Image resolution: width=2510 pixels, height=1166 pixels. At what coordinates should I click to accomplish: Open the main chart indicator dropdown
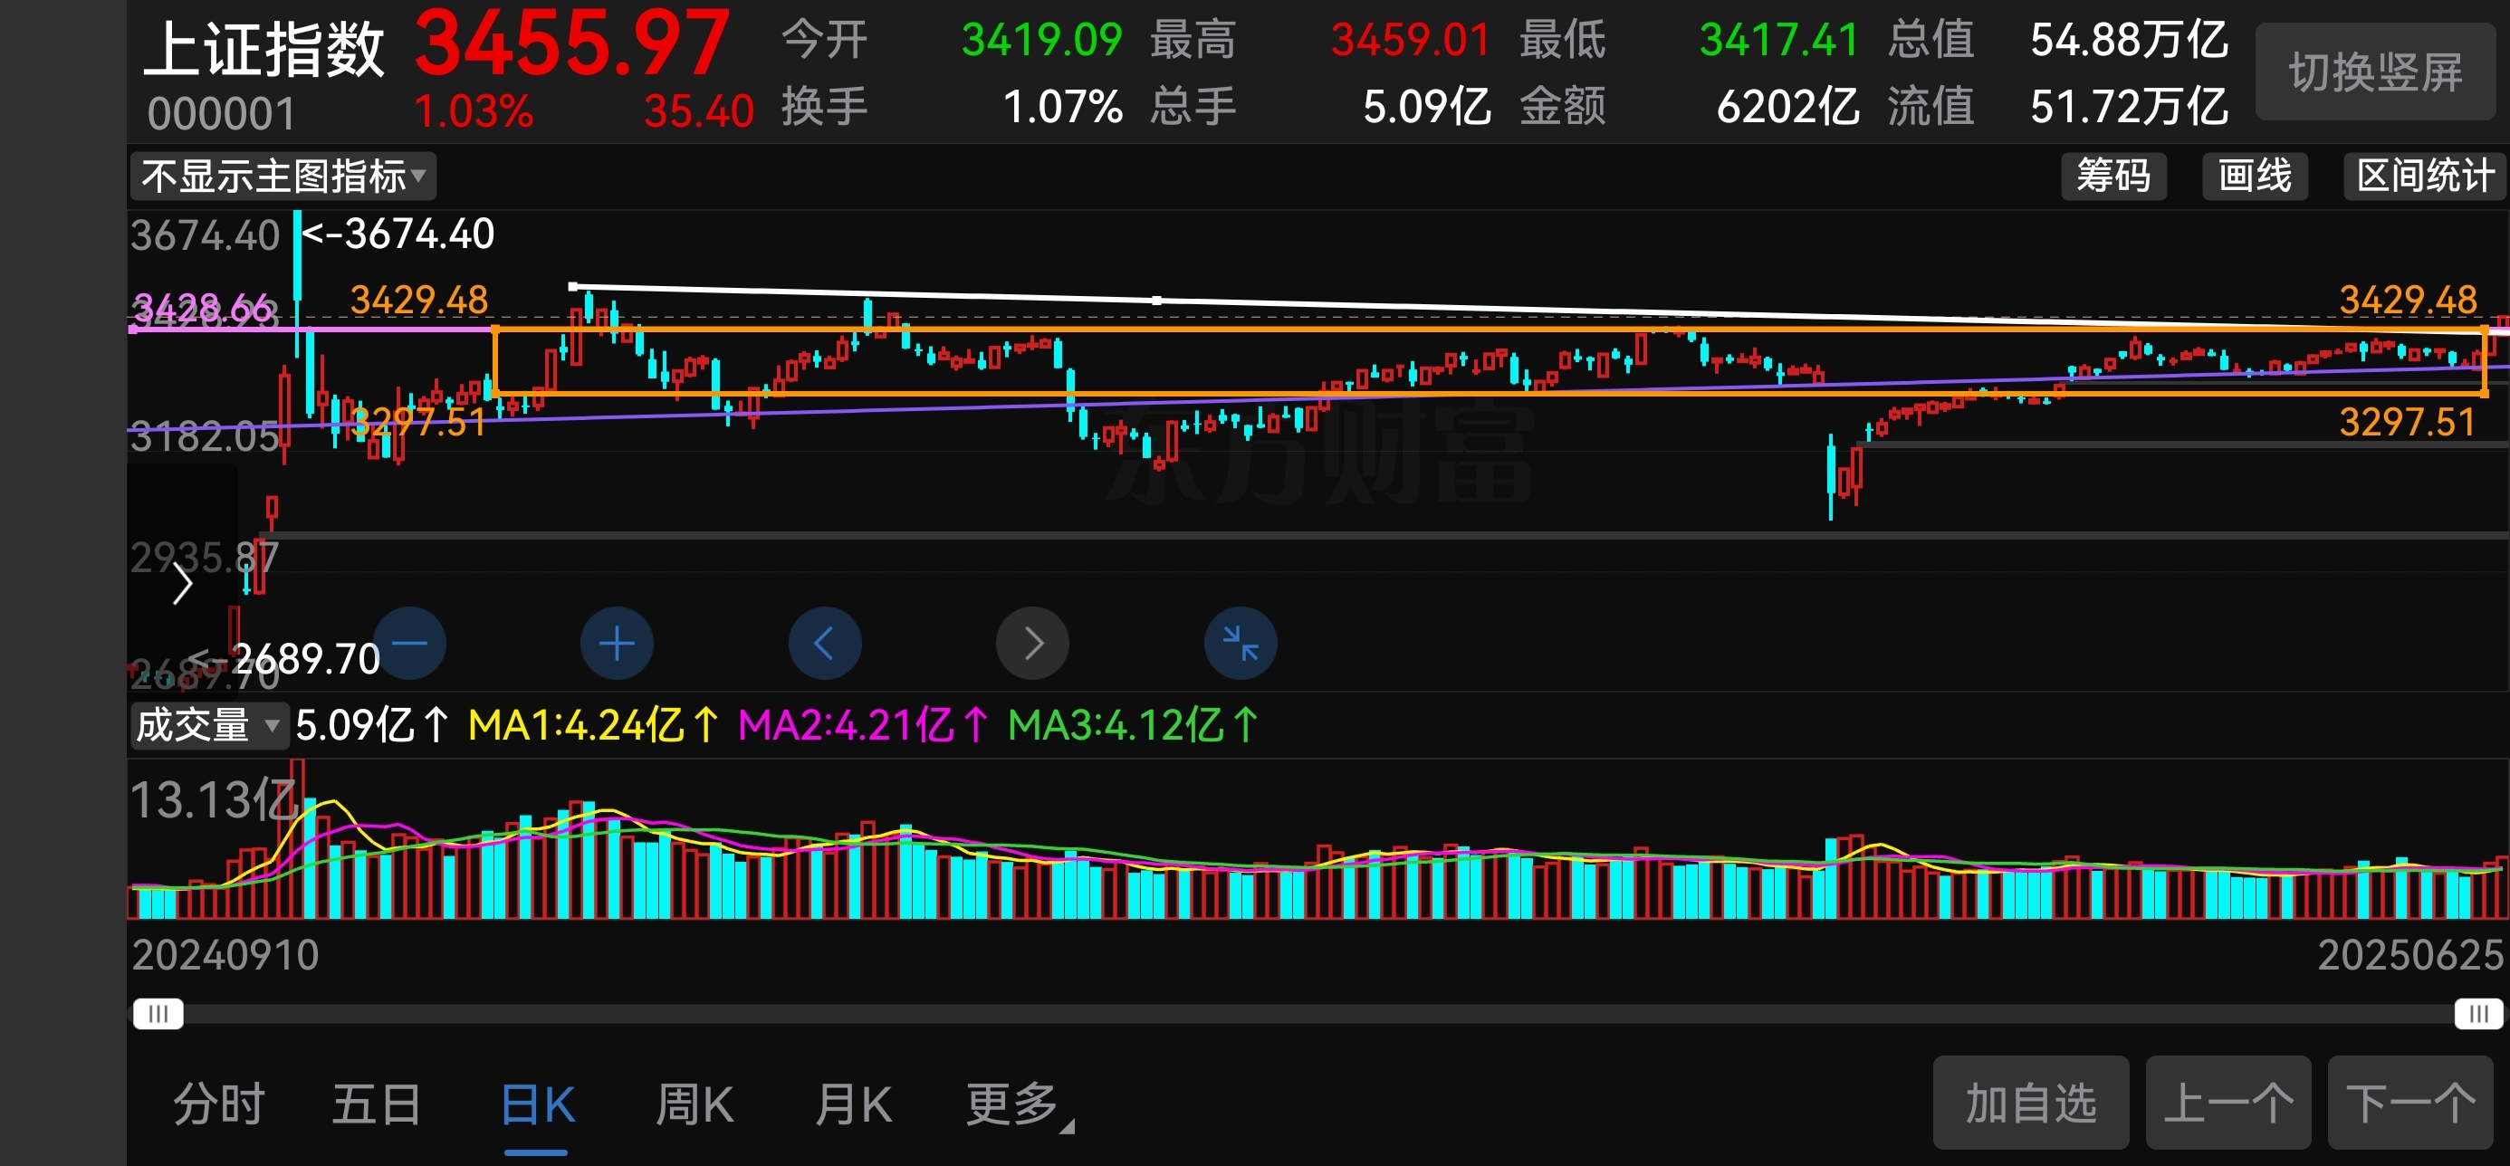coord(283,177)
